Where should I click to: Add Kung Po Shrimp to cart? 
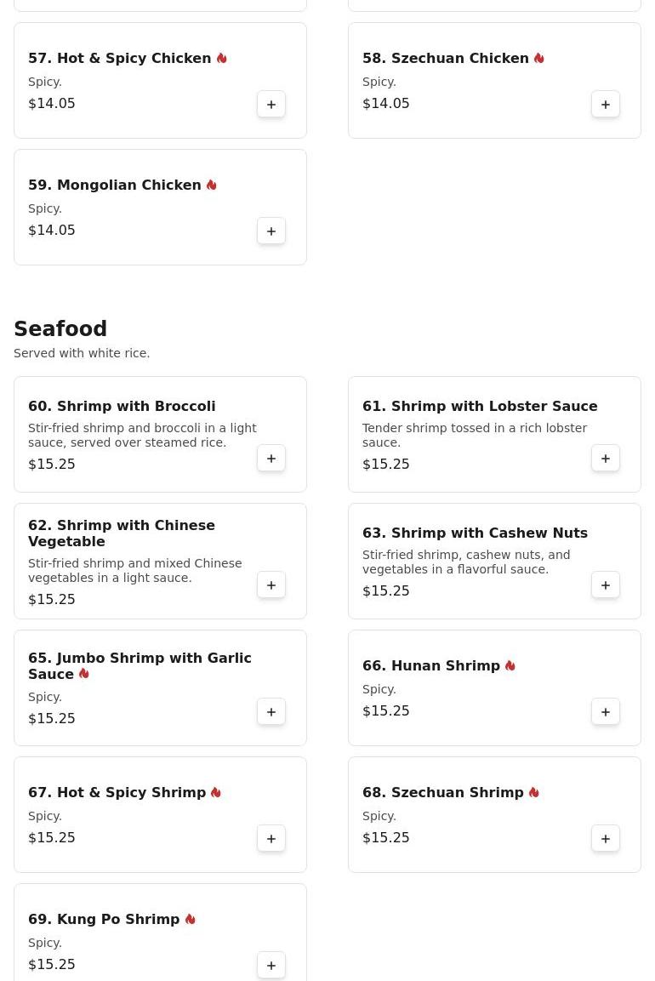click(271, 966)
